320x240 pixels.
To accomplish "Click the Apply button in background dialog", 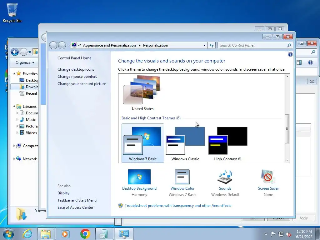I will click(303, 218).
